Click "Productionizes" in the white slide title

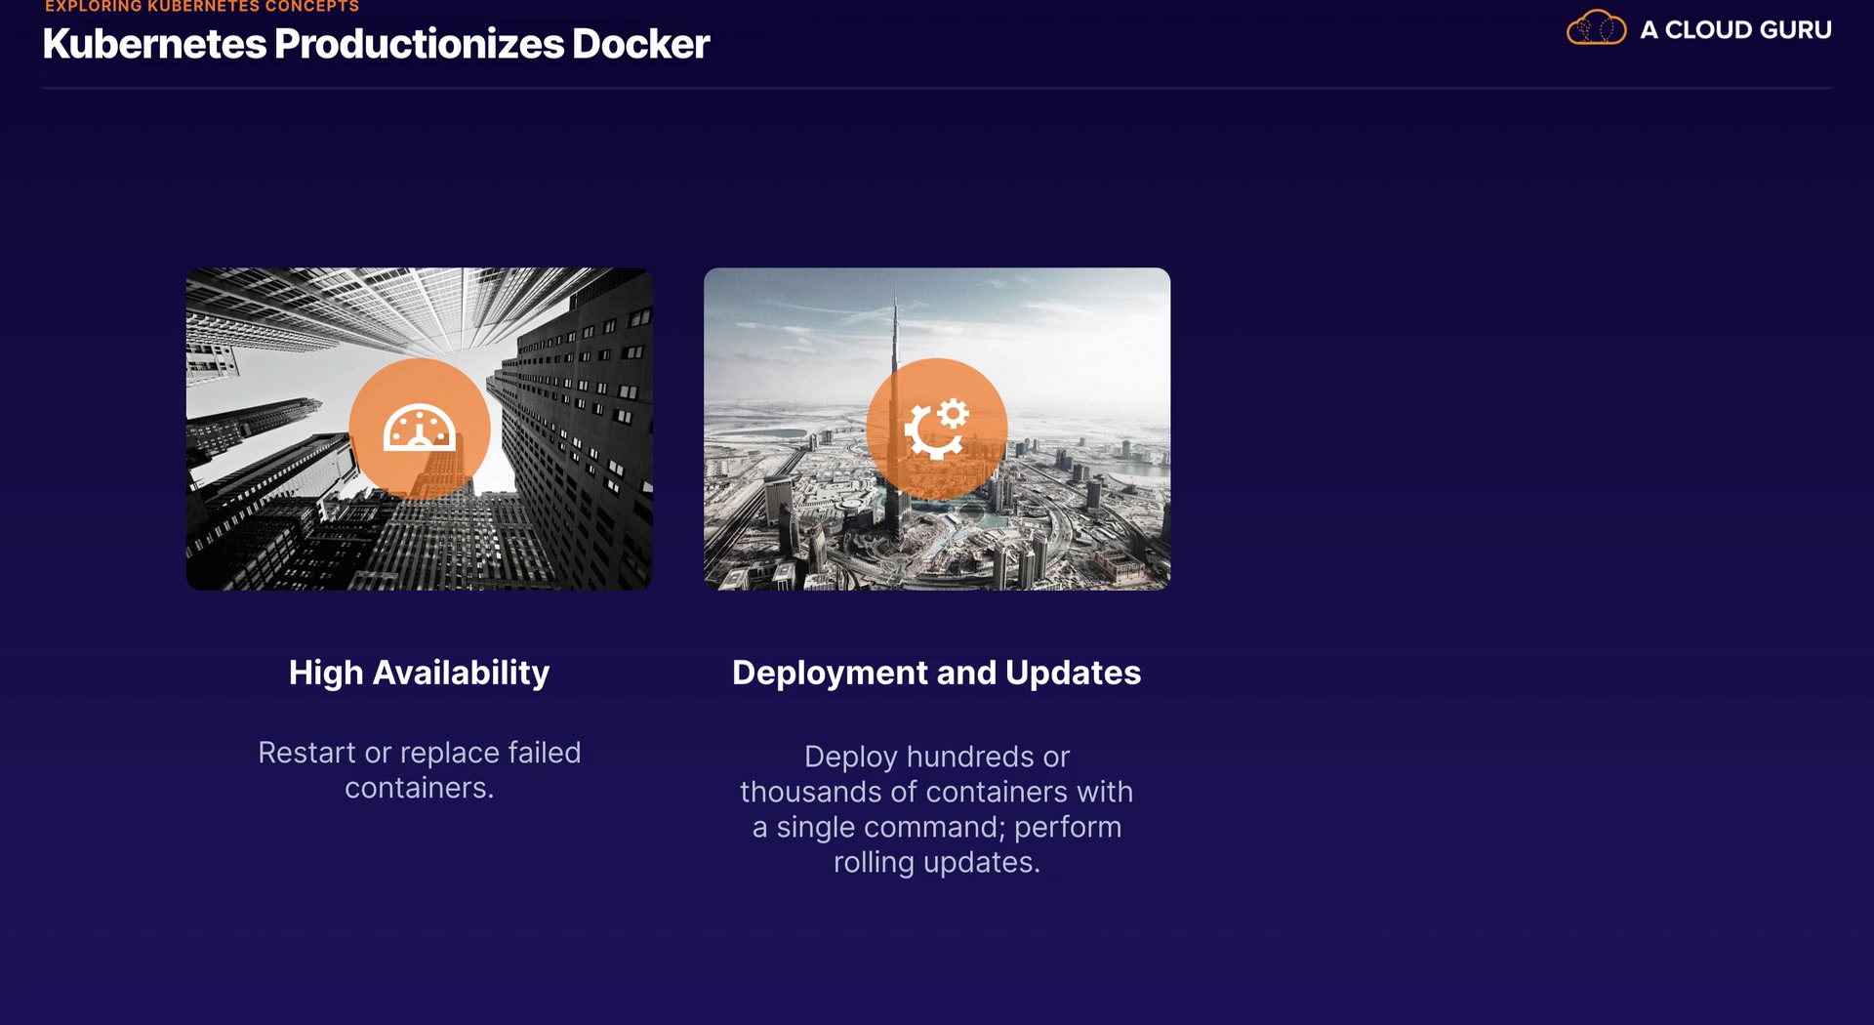[x=419, y=44]
